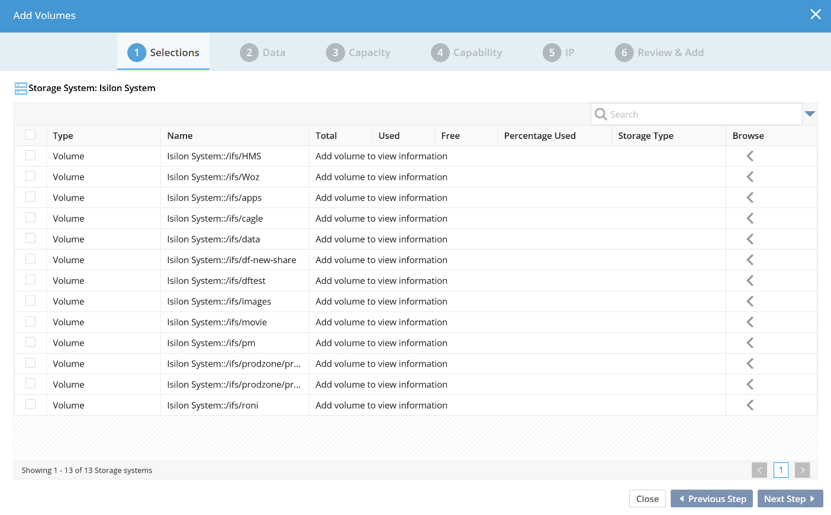Image resolution: width=831 pixels, height=515 pixels.
Task: Browse the Isilon System::/ifs/dftest volume
Action: pos(750,281)
